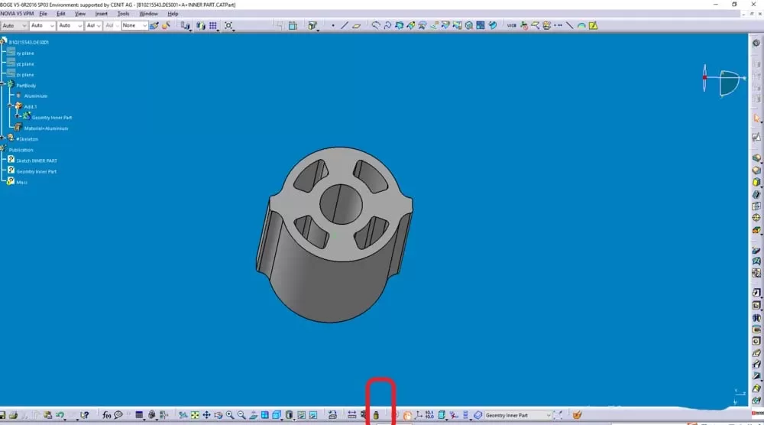Click the Isometric View cube icon
The image size is (764, 425).
tap(277, 415)
